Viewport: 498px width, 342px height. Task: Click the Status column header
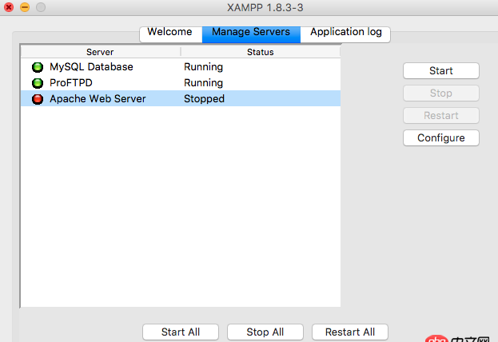click(261, 52)
